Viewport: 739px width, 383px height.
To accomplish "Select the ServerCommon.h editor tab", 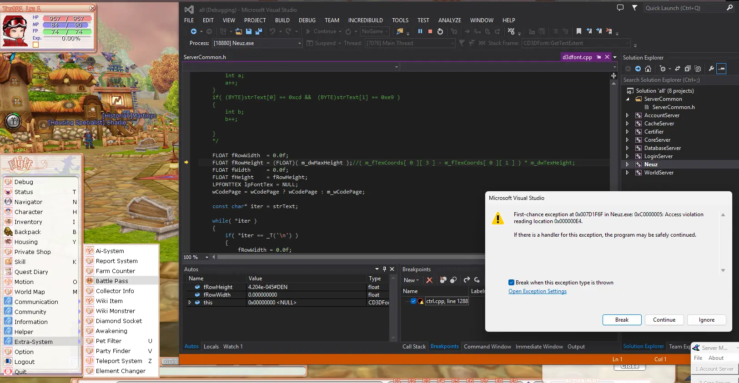I will click(205, 57).
